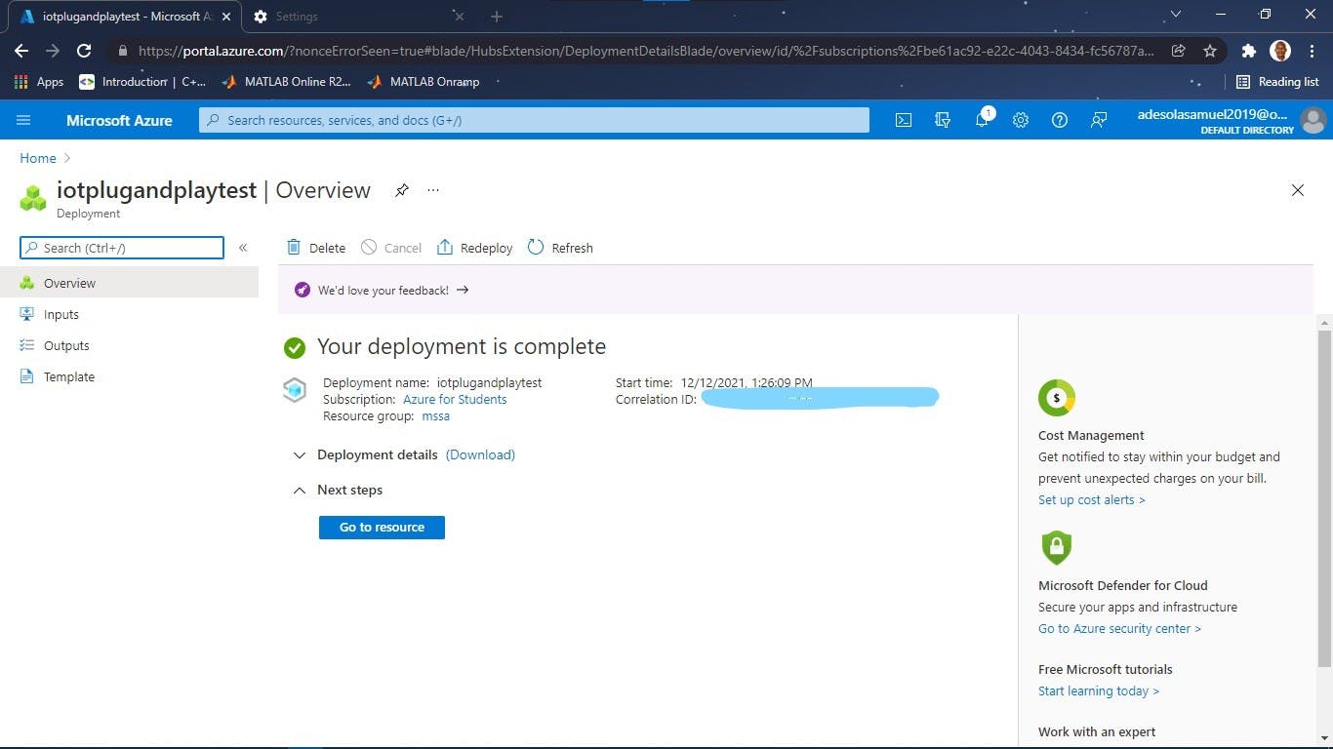
Task: Reload the browser page
Action: coord(84,51)
